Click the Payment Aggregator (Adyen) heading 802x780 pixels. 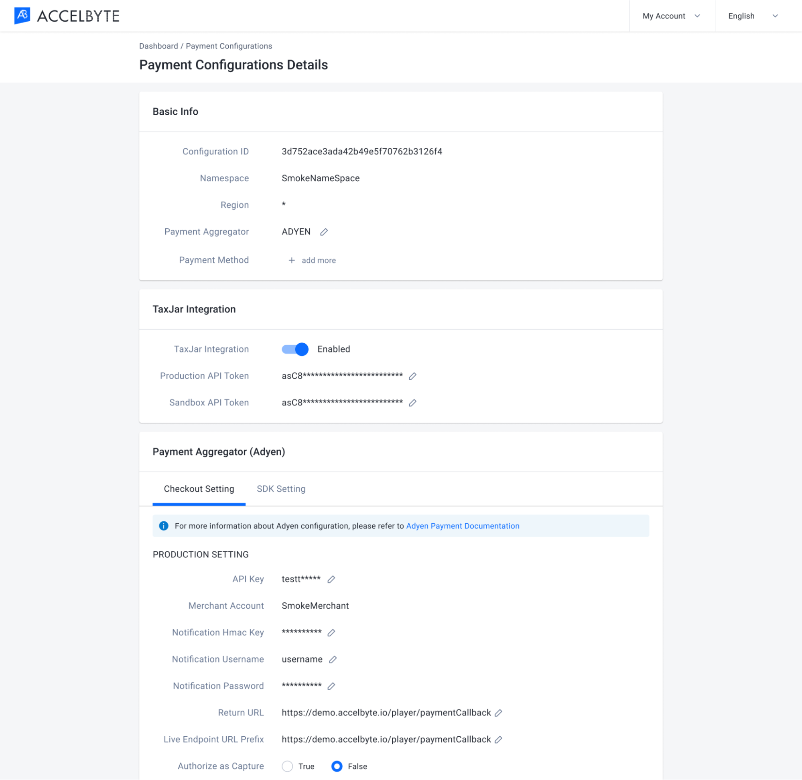tap(219, 452)
